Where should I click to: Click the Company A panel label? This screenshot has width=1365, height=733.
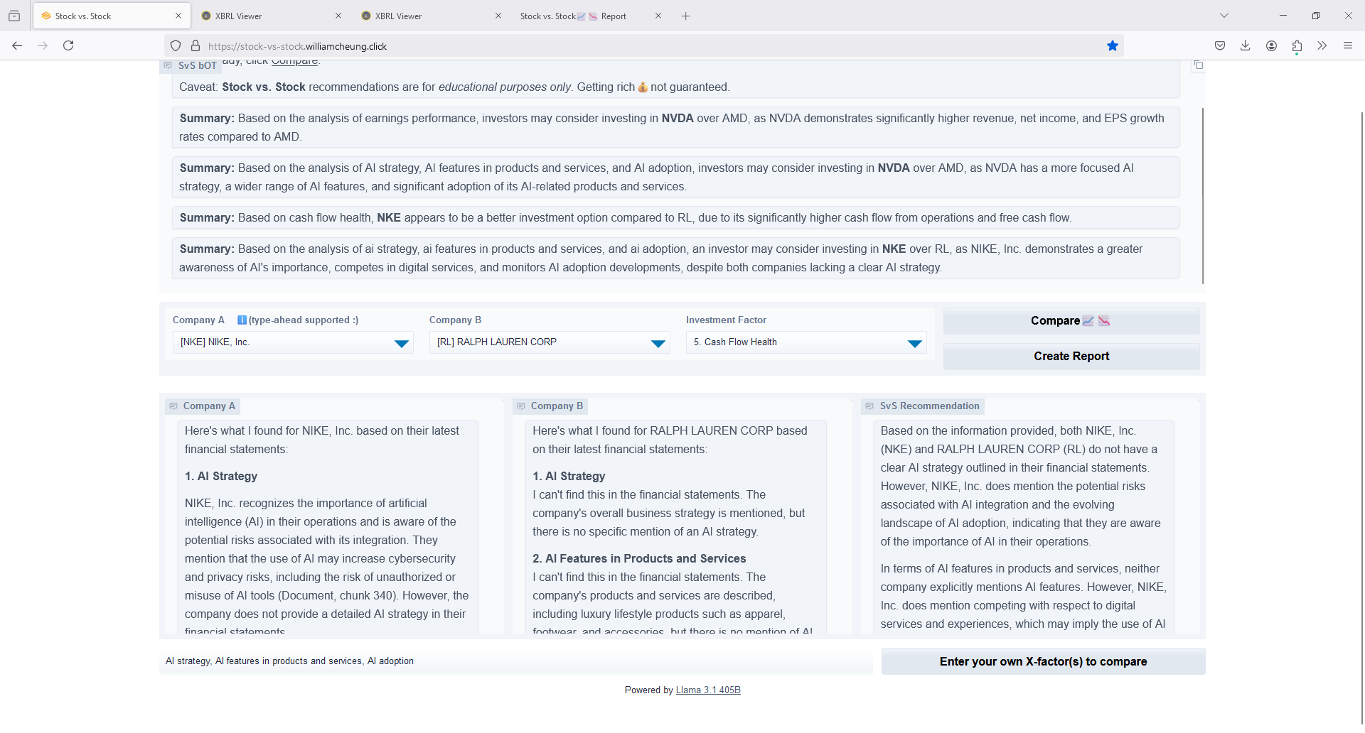[x=203, y=406]
